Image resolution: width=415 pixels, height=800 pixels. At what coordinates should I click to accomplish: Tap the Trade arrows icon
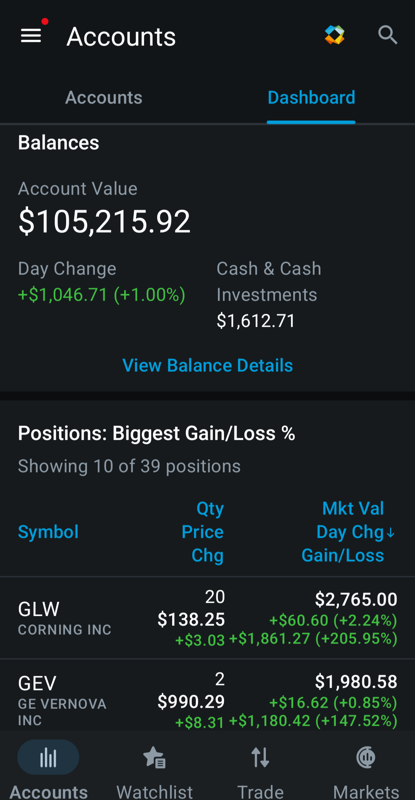click(261, 757)
